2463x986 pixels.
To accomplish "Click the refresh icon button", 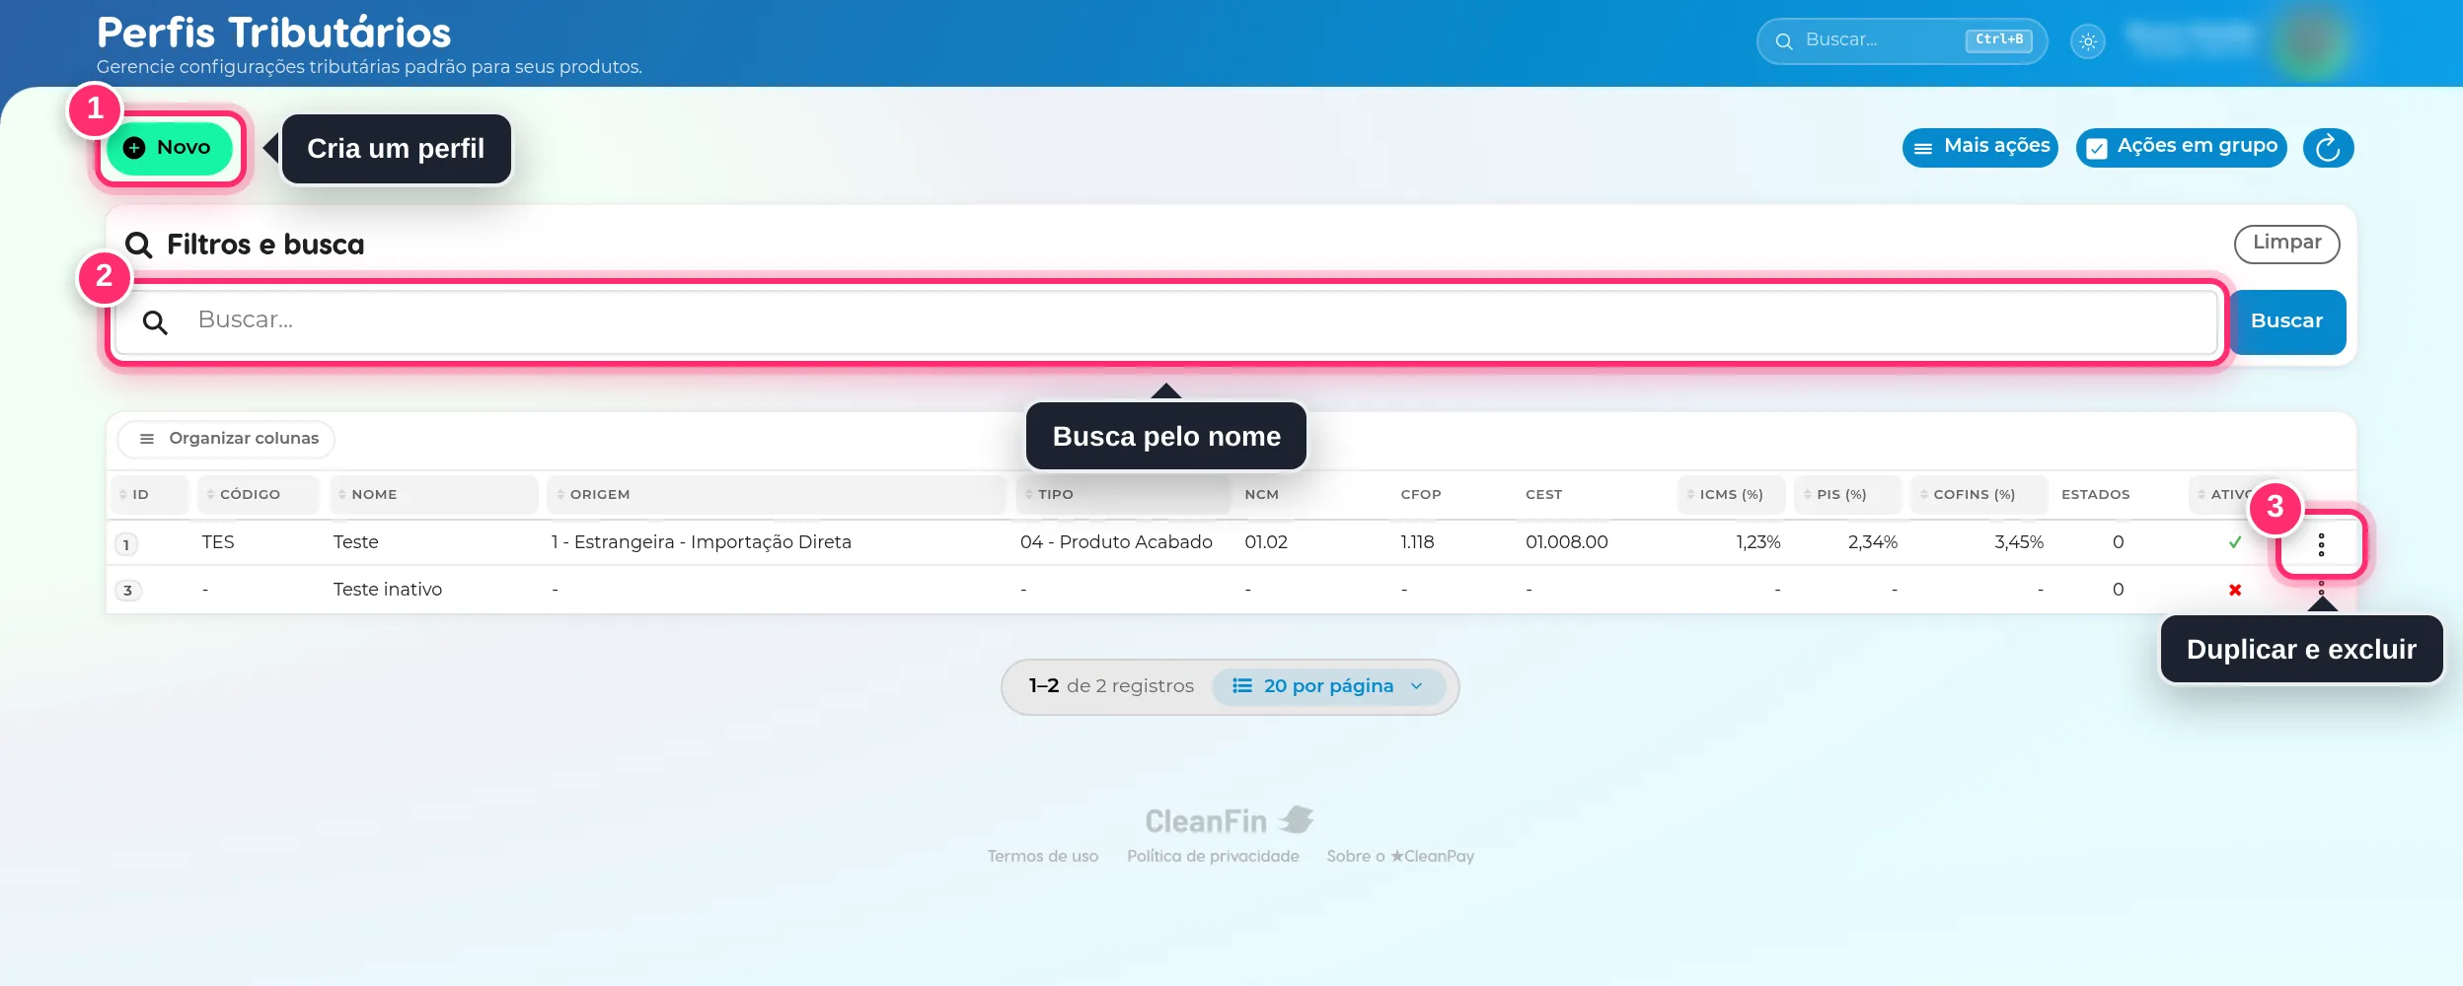I will (2328, 148).
